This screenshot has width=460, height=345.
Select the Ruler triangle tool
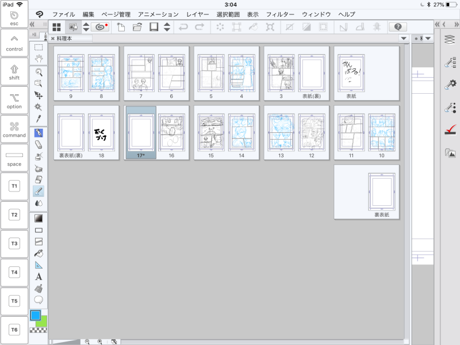[39, 265]
